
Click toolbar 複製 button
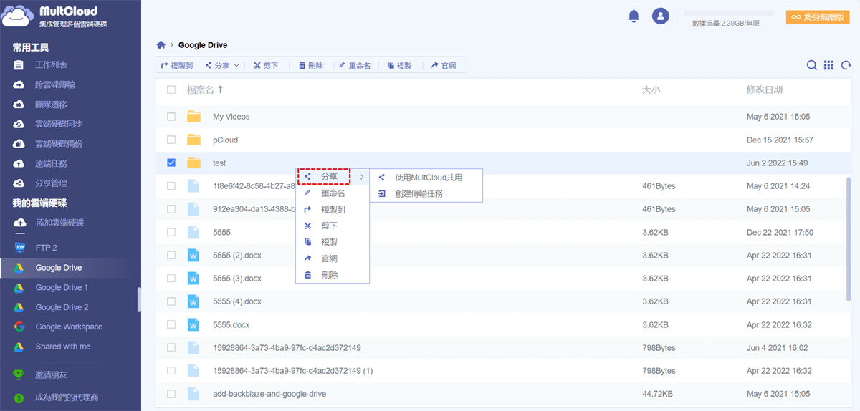tap(399, 65)
